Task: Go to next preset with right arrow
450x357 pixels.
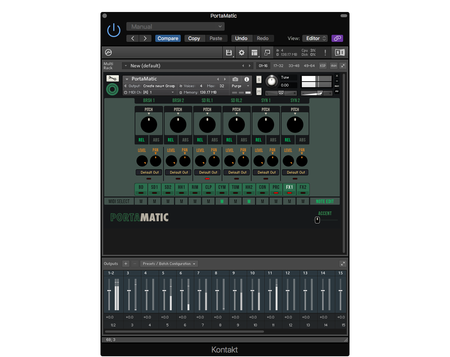Action: [145, 38]
